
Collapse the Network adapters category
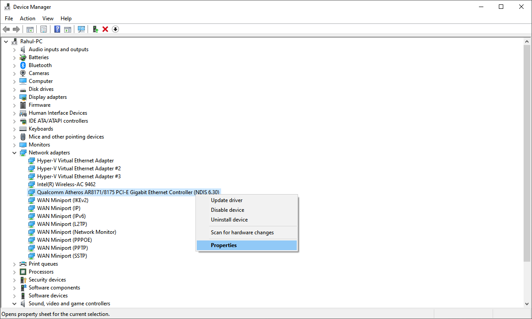pyautogui.click(x=14, y=152)
